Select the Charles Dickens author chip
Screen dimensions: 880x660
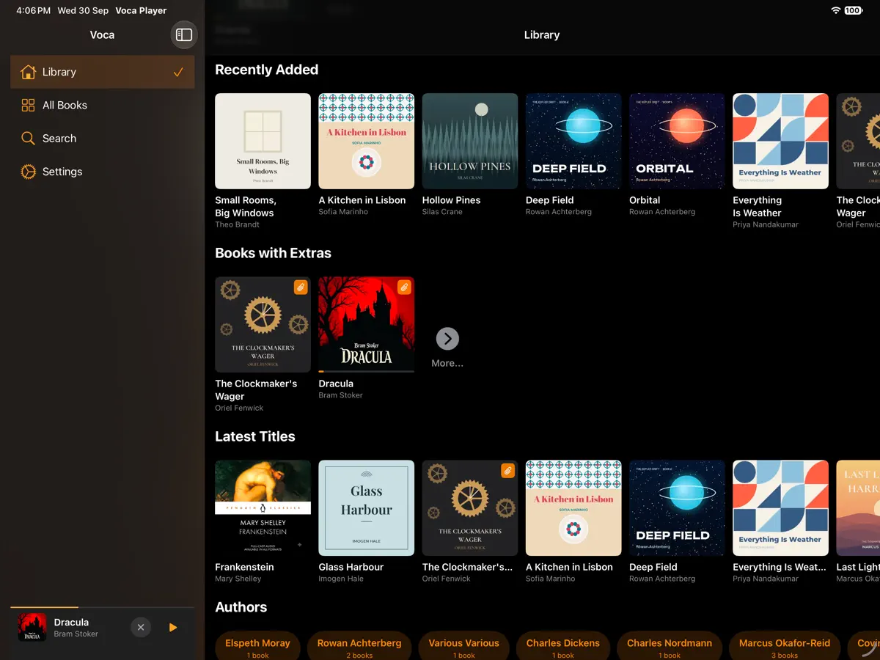(x=563, y=645)
